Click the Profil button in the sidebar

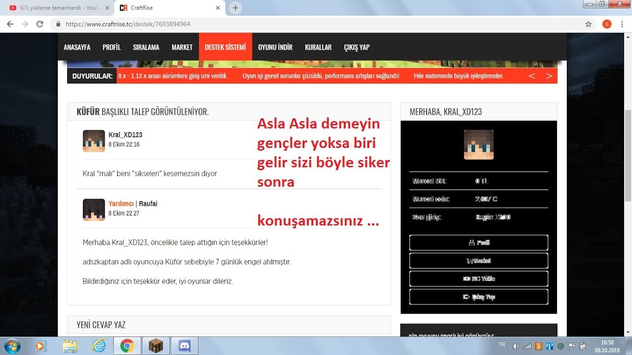click(478, 243)
